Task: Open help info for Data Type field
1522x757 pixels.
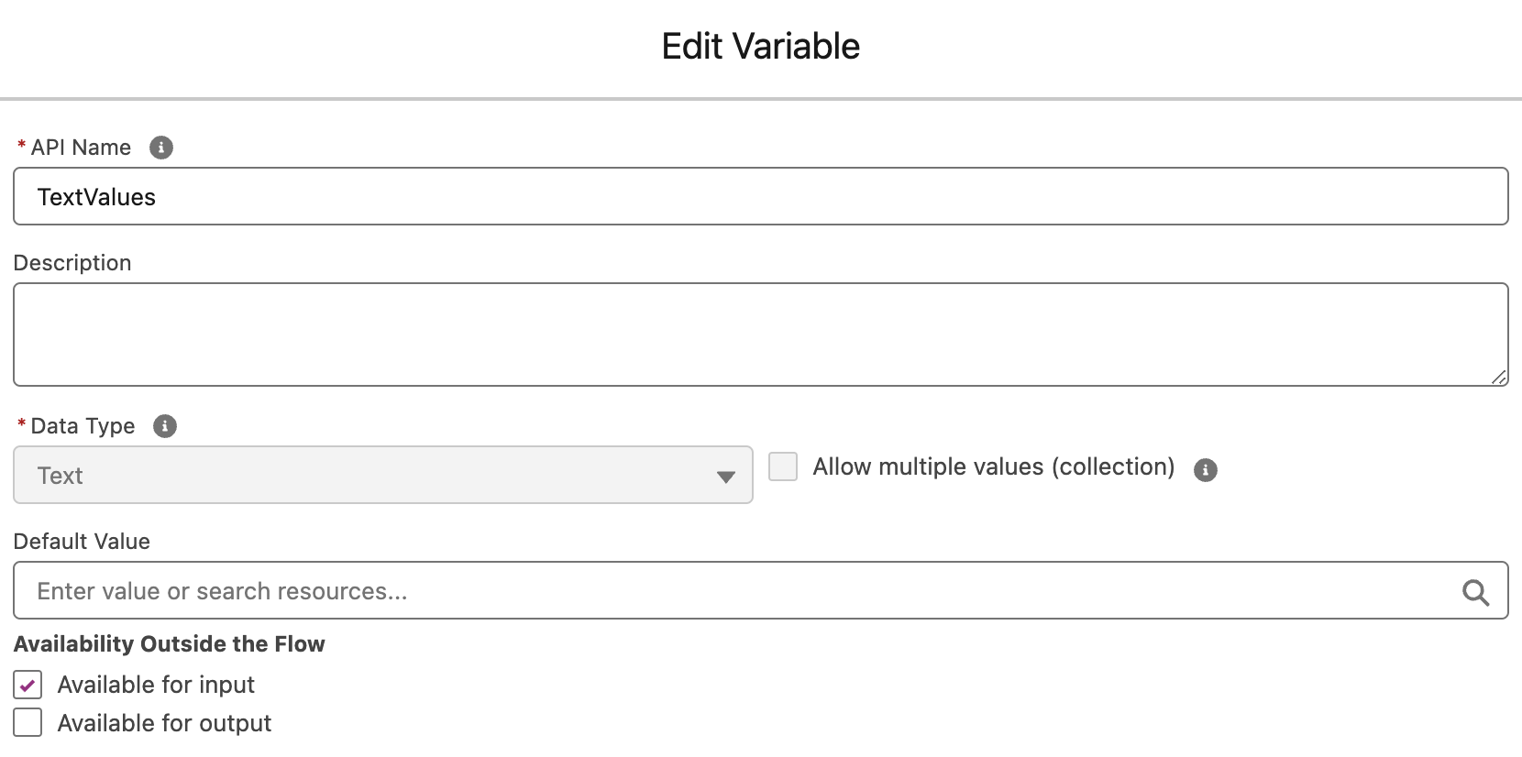Action: click(165, 426)
